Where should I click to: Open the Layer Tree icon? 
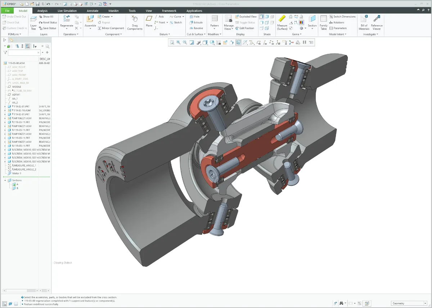[x=33, y=19]
